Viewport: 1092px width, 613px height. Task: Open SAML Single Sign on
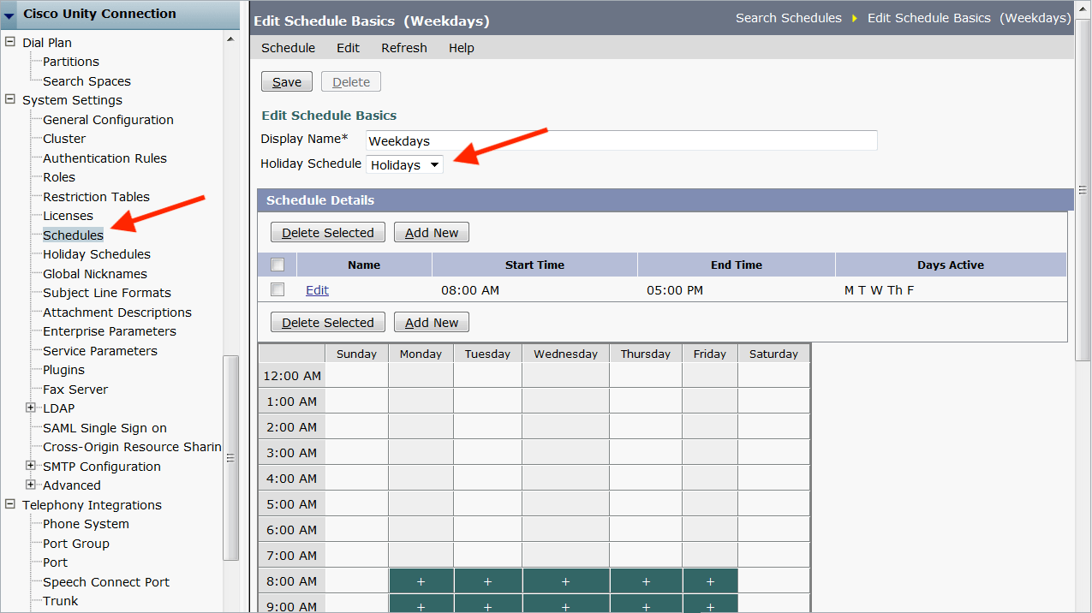click(x=104, y=428)
